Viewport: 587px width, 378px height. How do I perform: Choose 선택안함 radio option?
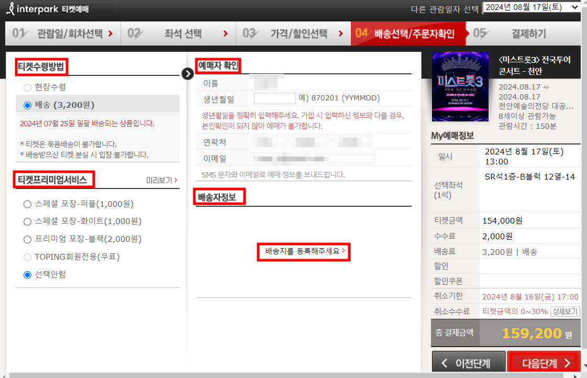(x=27, y=275)
